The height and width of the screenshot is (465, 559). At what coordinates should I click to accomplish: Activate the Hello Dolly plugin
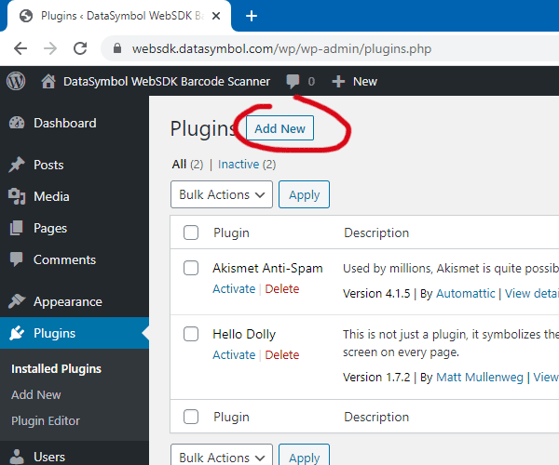tap(234, 354)
